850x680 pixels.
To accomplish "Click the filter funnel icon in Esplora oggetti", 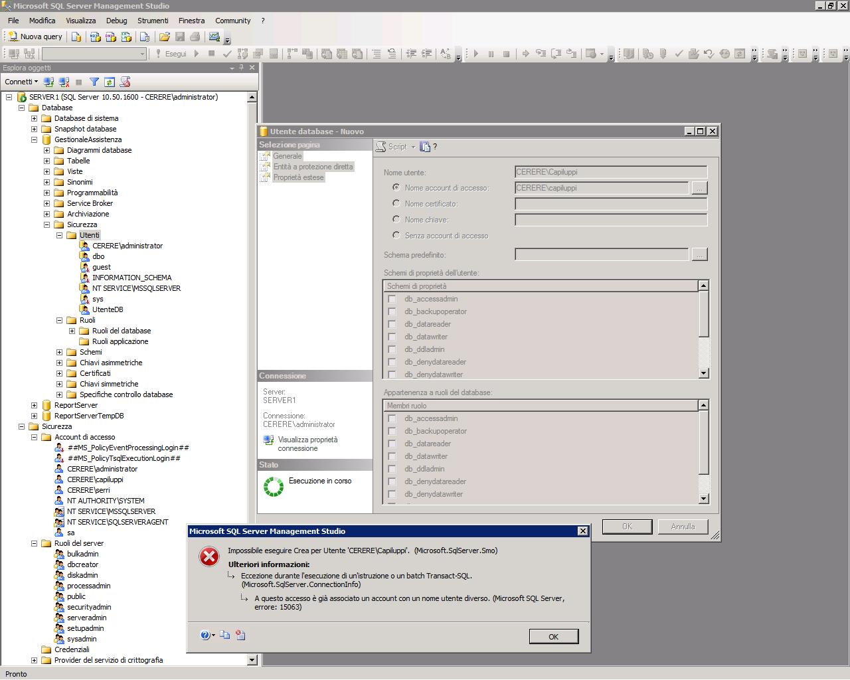I will [94, 82].
